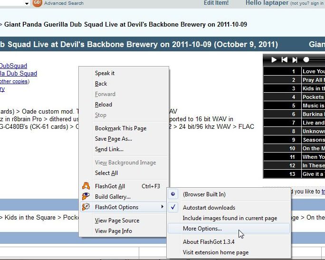Enable Include images found in current page
This screenshot has width=325, height=260.
pyautogui.click(x=229, y=218)
